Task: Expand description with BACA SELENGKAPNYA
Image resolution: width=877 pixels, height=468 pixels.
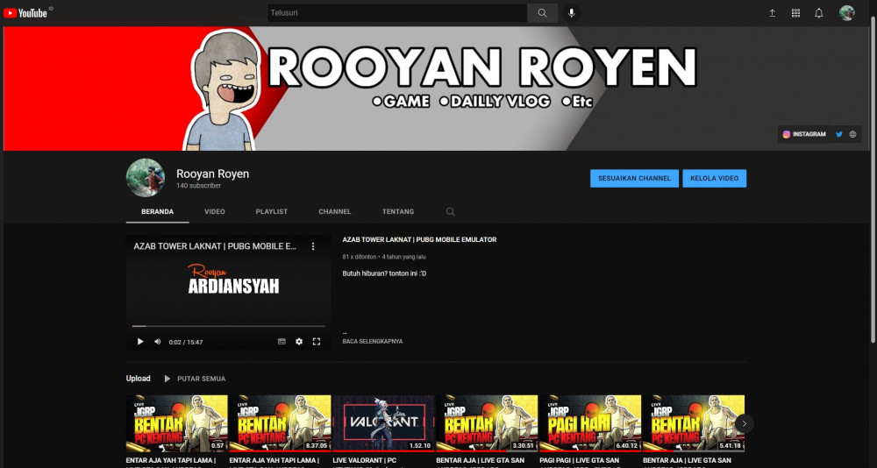Action: [373, 342]
